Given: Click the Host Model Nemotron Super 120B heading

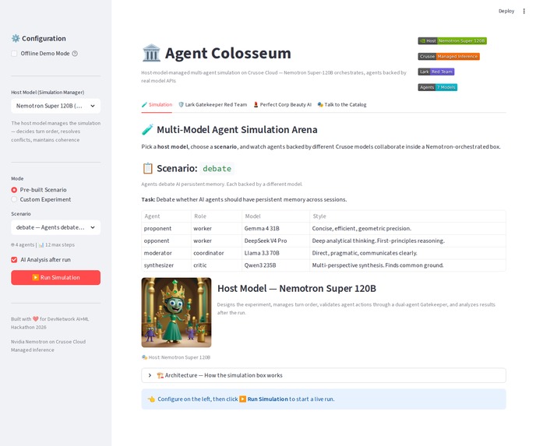Looking at the screenshot, I should click(x=297, y=289).
